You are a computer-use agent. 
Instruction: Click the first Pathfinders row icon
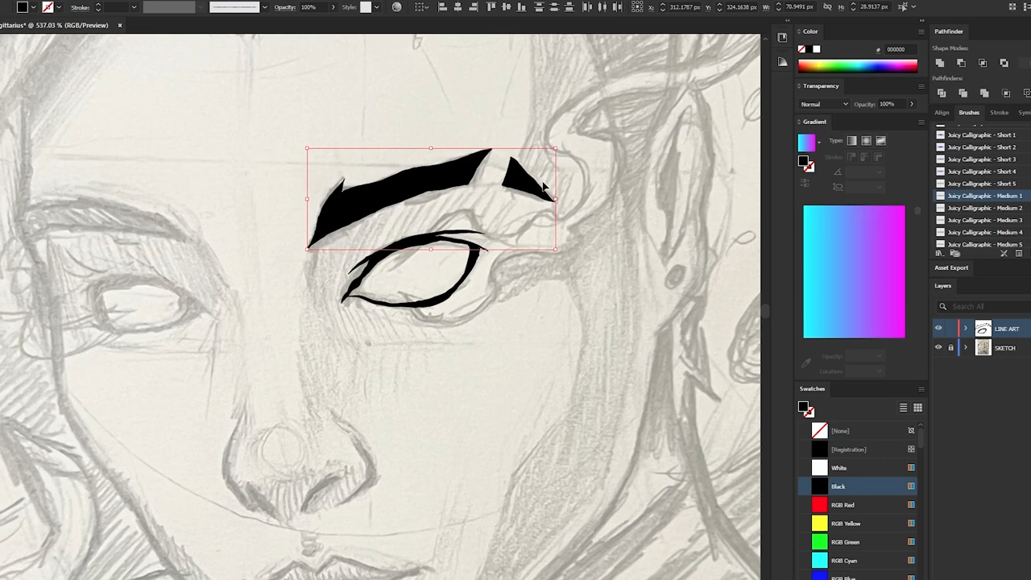pos(941,93)
